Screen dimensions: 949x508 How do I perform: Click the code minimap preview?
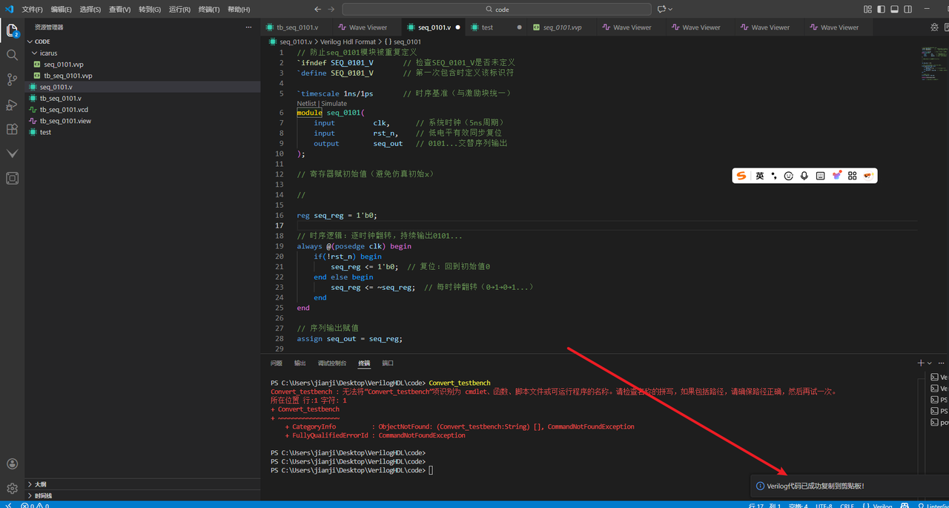click(x=930, y=63)
